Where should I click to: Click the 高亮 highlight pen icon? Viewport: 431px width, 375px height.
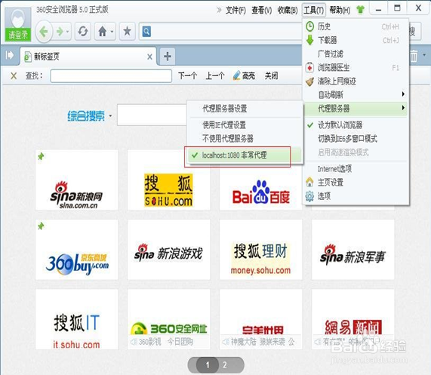point(236,75)
